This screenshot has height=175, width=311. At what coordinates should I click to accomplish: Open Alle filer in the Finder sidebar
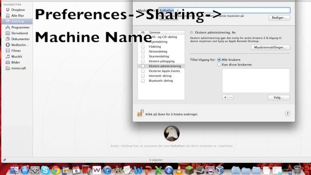point(15,16)
